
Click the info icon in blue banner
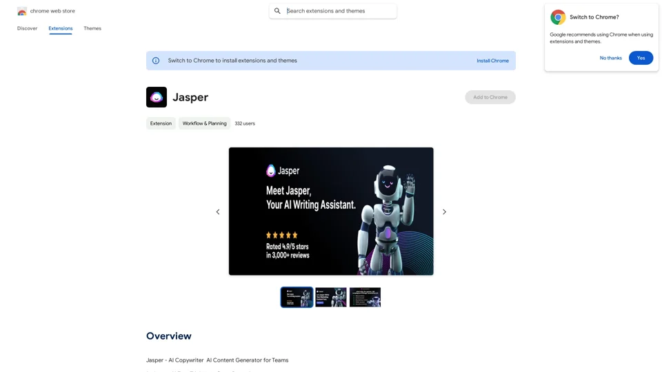pyautogui.click(x=156, y=61)
